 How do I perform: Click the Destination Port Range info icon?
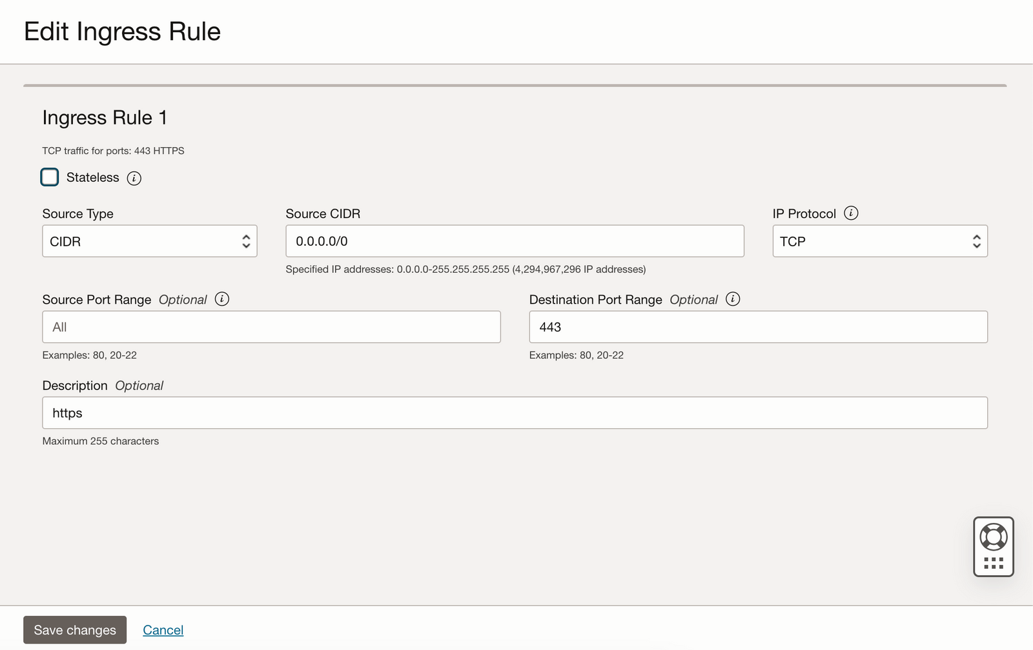[733, 299]
